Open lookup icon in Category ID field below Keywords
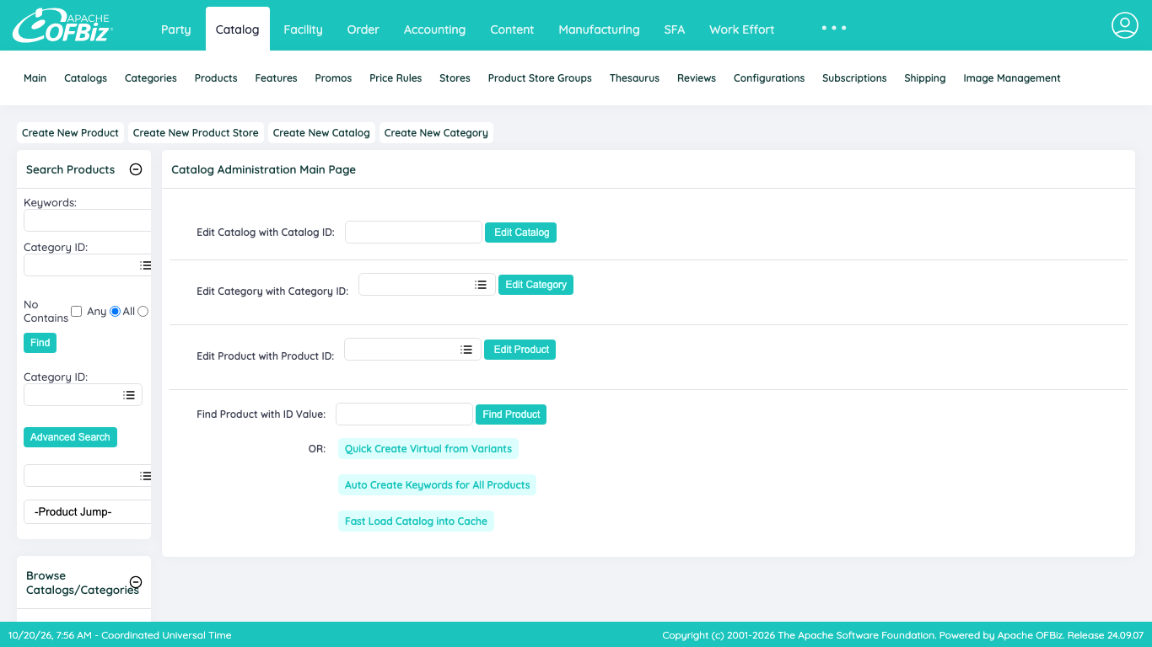The width and height of the screenshot is (1152, 647). (145, 265)
